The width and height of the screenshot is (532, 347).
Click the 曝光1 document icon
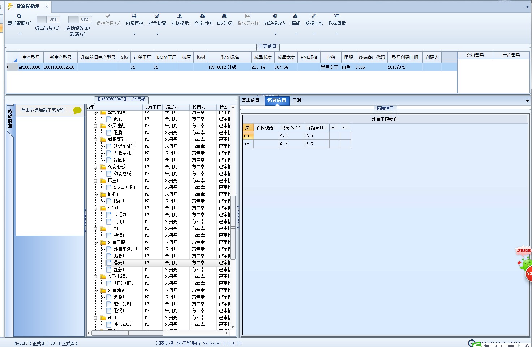pos(109,263)
